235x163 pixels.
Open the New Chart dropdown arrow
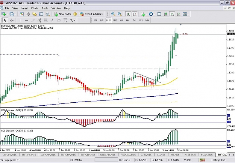click(x=6, y=14)
